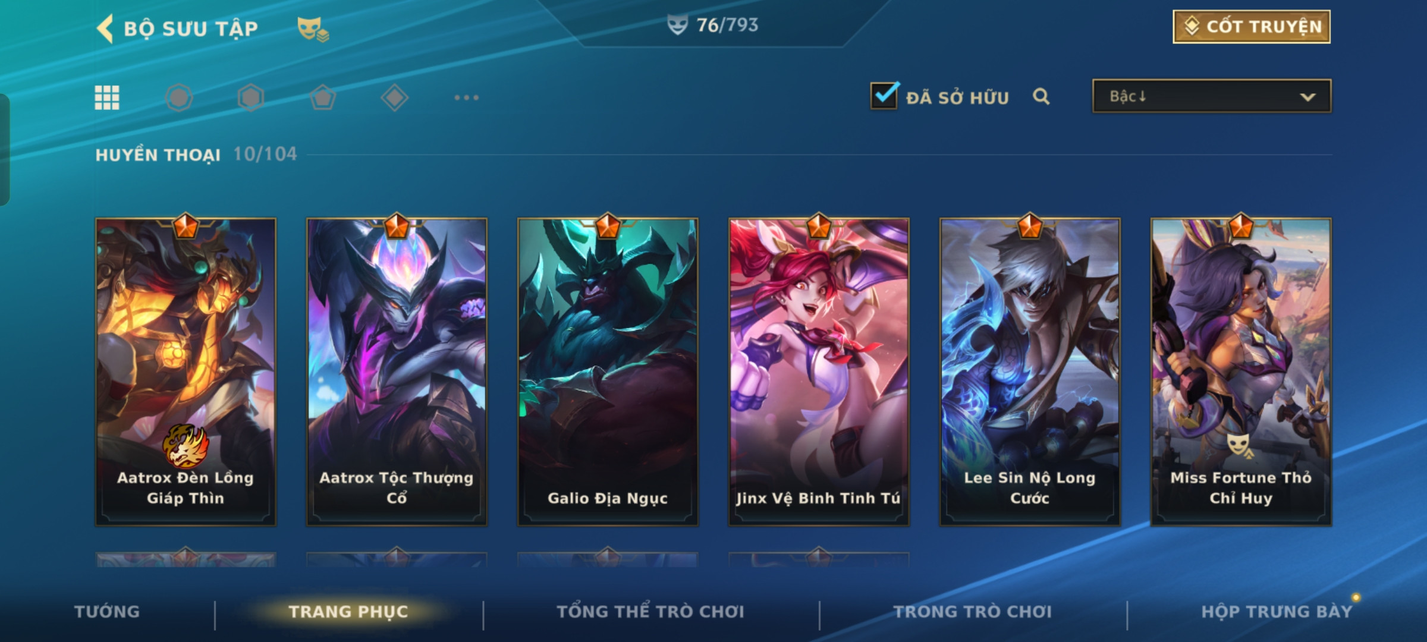The image size is (1427, 642).
Task: Filter by the diamond rarity gem icon
Action: pyautogui.click(x=395, y=97)
